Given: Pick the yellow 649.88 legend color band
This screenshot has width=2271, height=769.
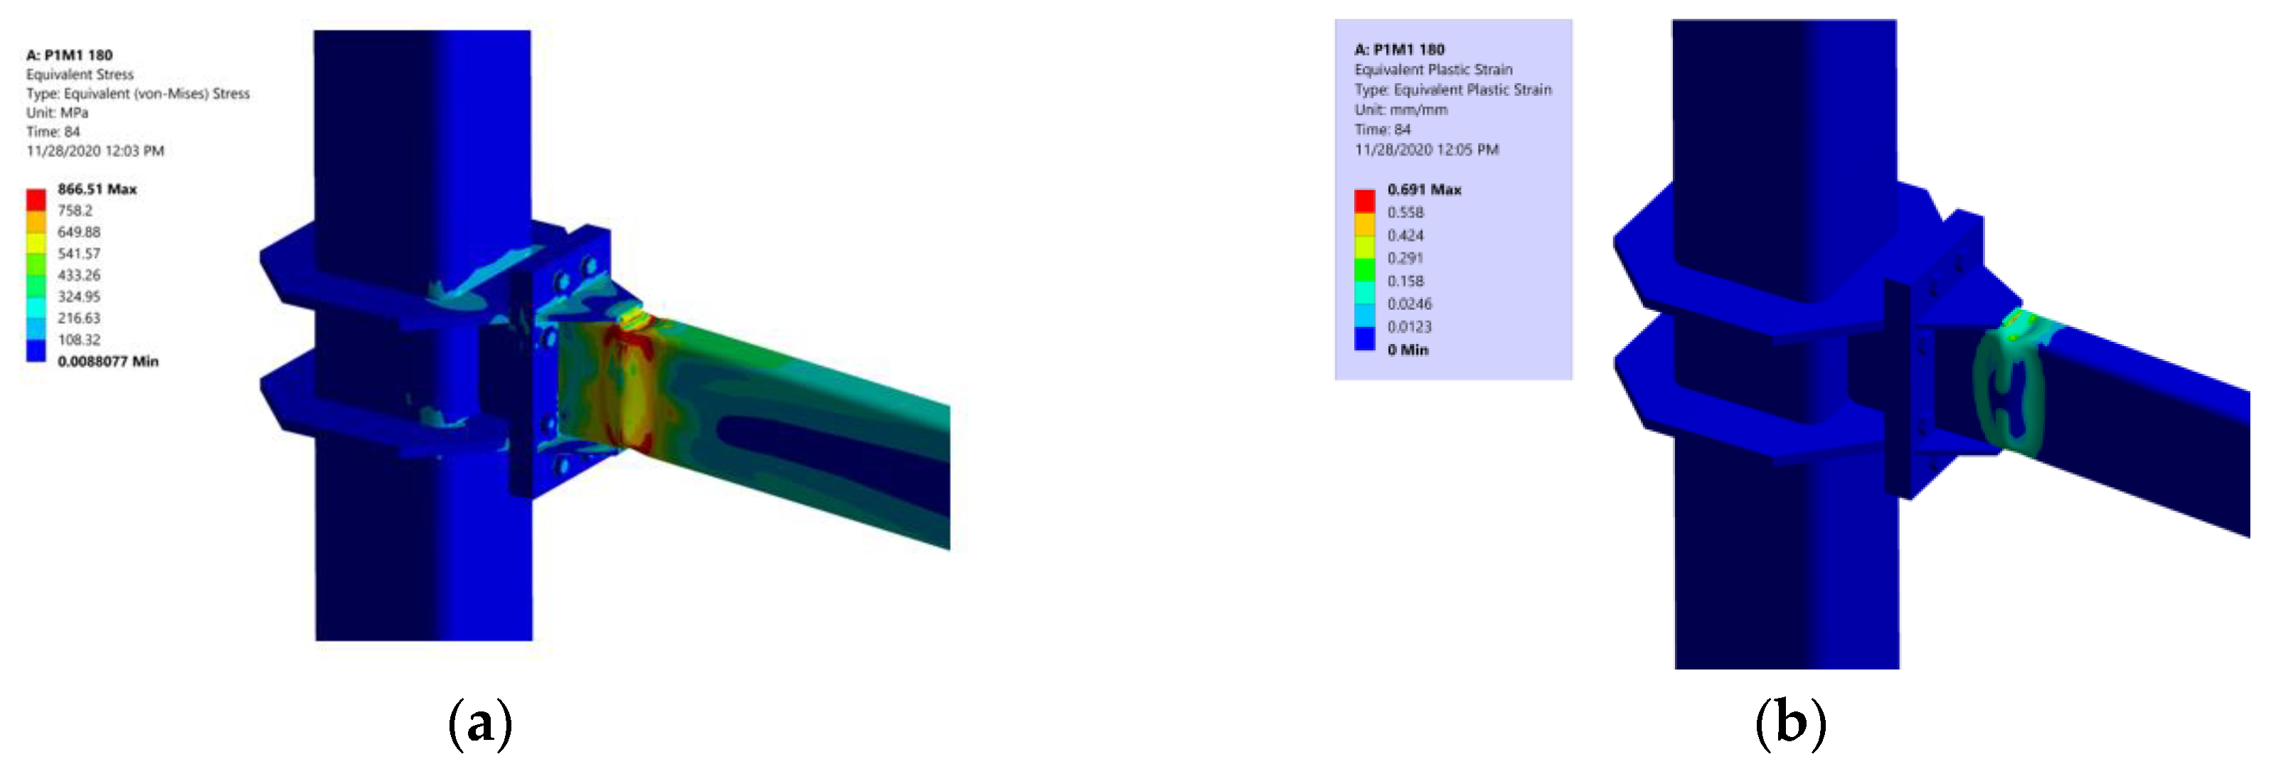Looking at the screenshot, I should (x=36, y=242).
